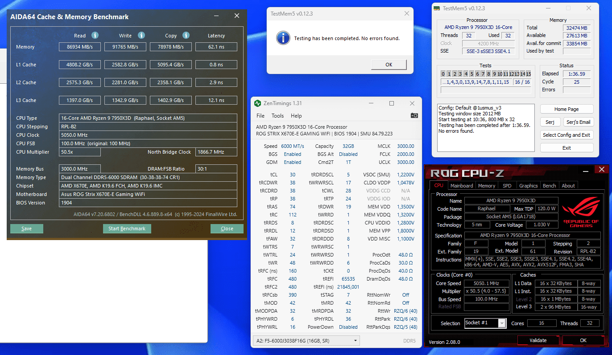Click OK in the TestMem5 completion dialog
The height and width of the screenshot is (355, 612).
point(389,65)
